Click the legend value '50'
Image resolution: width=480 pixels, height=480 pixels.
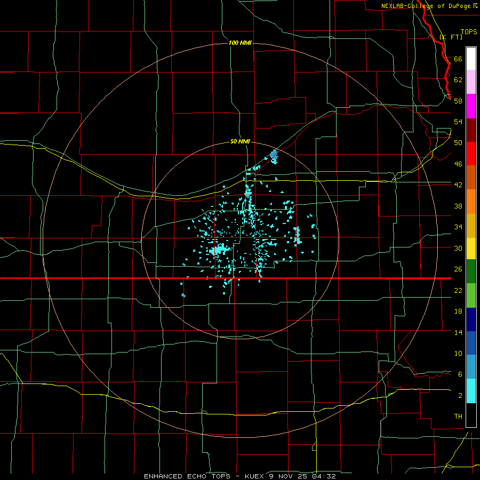[458, 143]
